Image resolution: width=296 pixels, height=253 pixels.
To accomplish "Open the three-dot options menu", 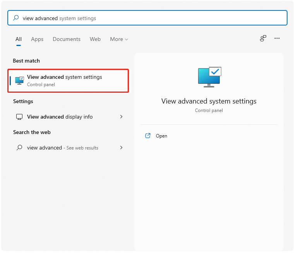I will pos(277,38).
